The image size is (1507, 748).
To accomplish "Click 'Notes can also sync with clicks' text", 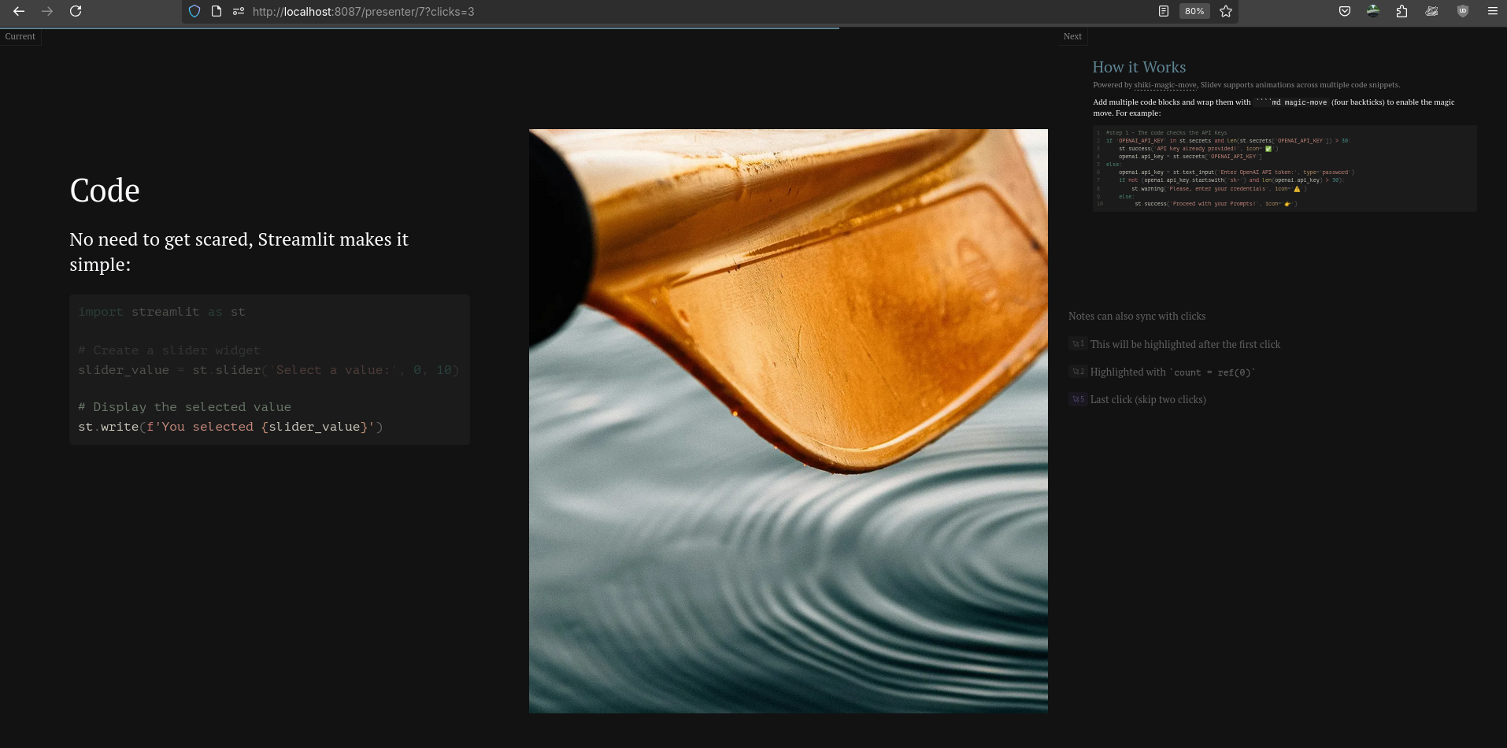I will pyautogui.click(x=1137, y=316).
